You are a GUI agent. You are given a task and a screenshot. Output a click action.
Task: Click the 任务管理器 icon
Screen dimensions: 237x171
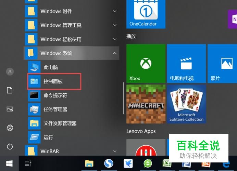pyautogui.click(x=34, y=109)
